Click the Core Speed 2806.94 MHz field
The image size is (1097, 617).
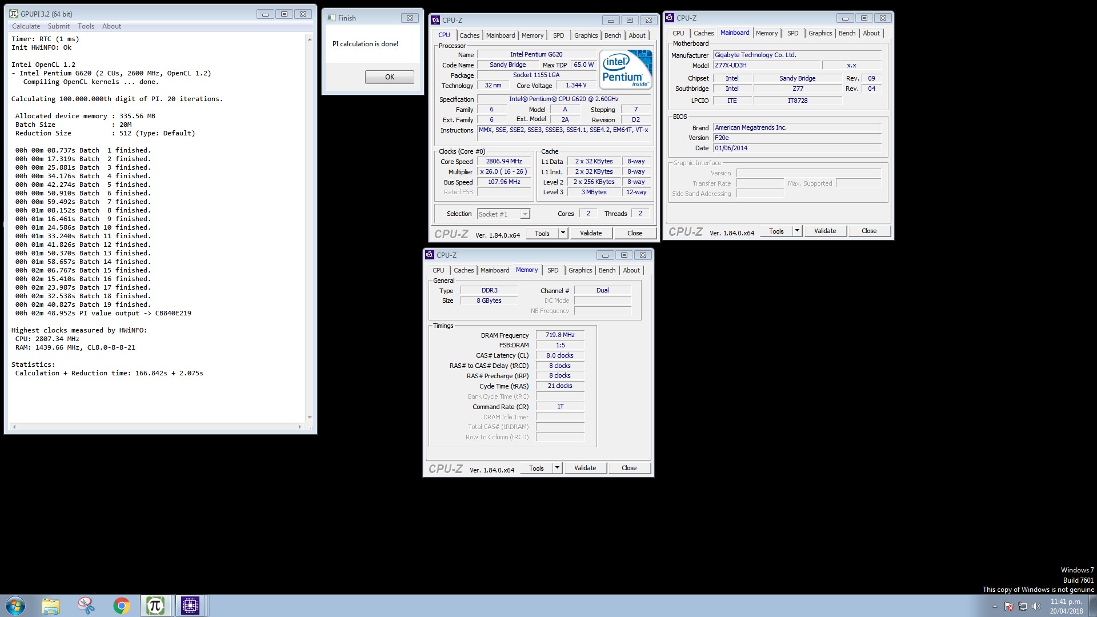504,161
